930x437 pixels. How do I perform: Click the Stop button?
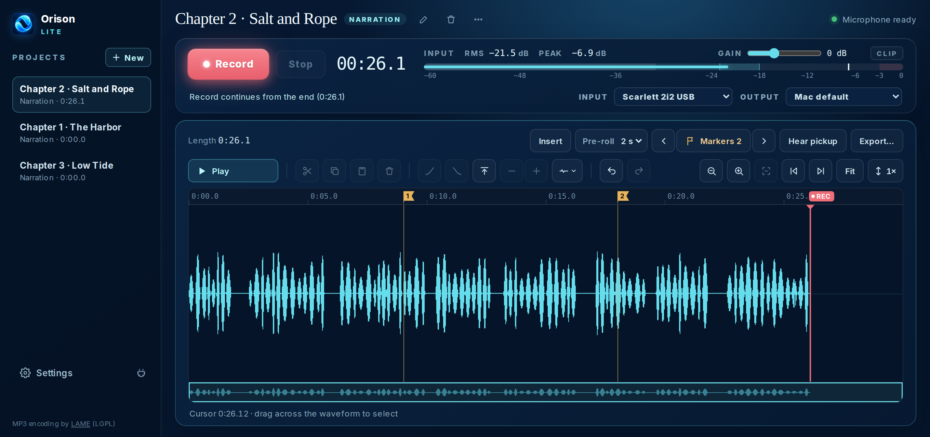tap(301, 64)
